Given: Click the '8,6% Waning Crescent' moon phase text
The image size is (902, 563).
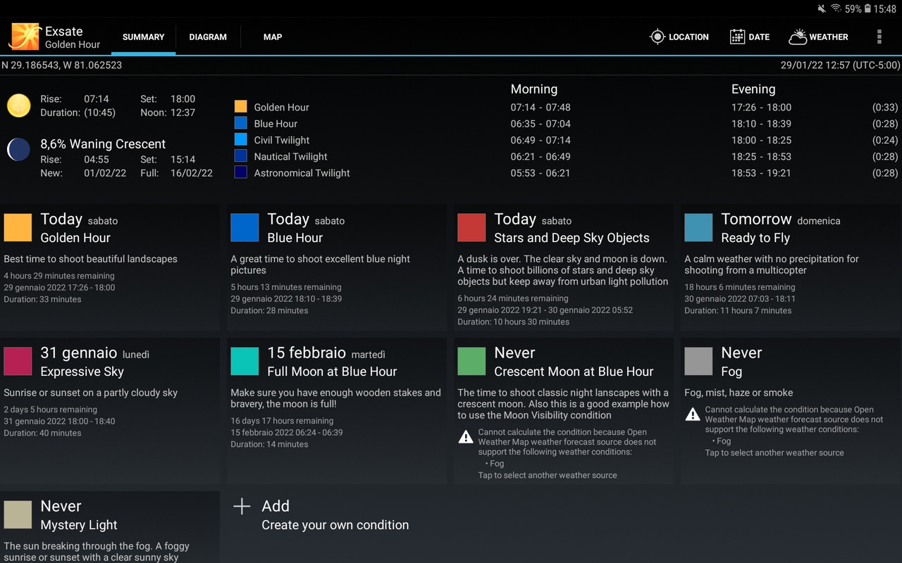Looking at the screenshot, I should [103, 144].
